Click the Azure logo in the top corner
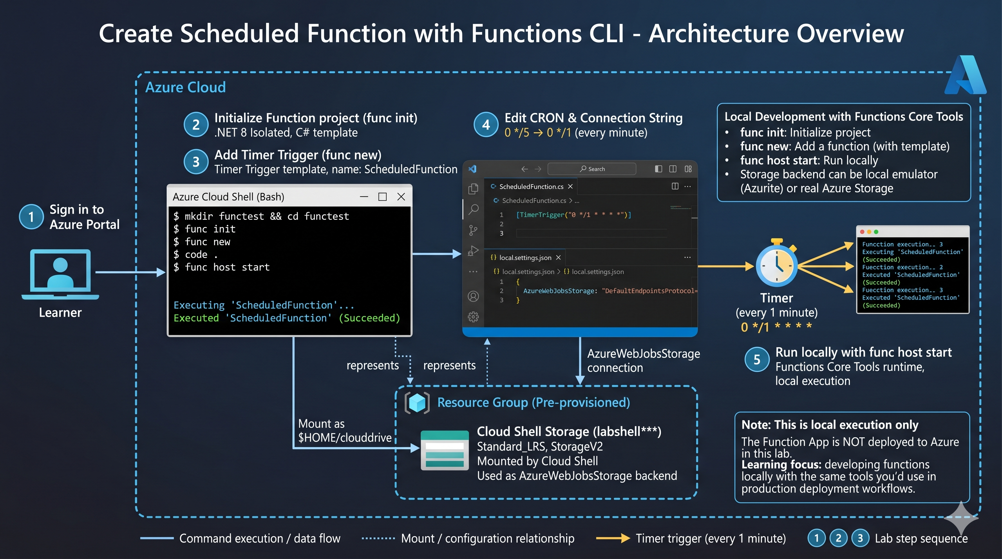Screen dimensions: 1002x559 coord(965,75)
